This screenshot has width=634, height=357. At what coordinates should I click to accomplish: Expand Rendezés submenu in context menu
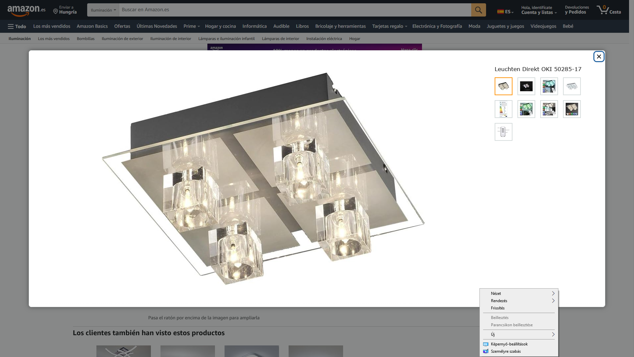point(519,301)
